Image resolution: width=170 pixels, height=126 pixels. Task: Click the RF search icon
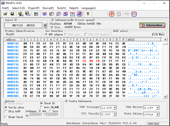(52, 14)
